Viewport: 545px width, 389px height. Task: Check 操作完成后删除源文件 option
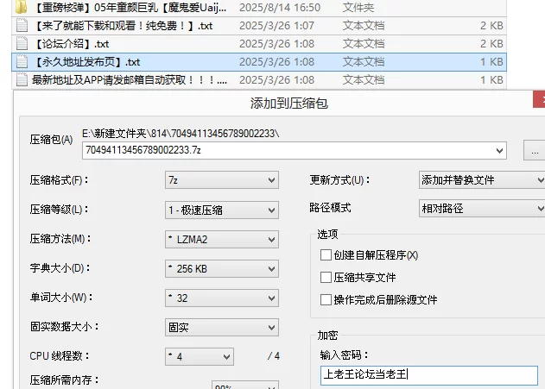(326, 299)
